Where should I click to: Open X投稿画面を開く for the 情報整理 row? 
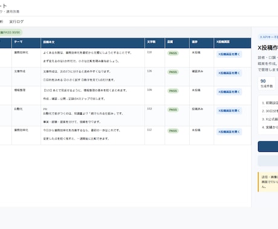tap(229, 92)
